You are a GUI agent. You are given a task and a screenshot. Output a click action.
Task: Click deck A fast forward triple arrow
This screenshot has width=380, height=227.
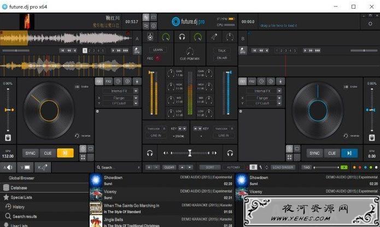pos(126,50)
